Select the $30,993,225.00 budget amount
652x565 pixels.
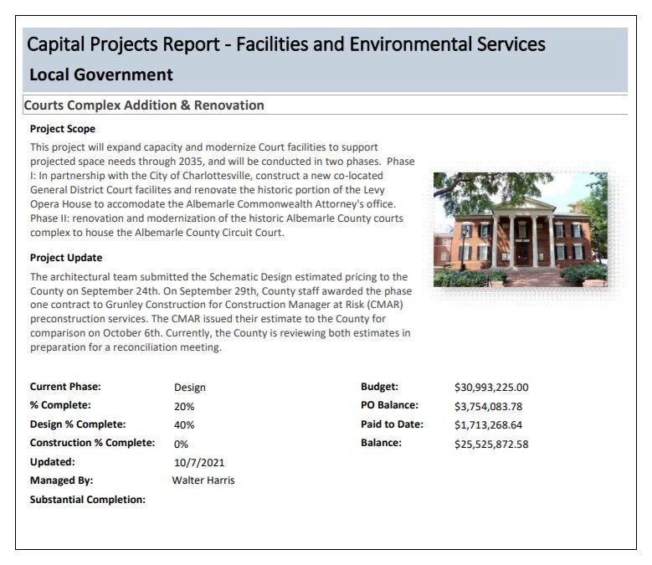coord(491,388)
